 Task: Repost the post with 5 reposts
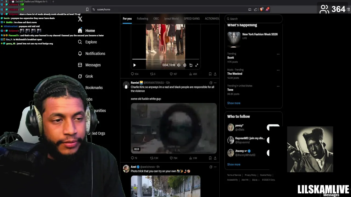point(153,74)
